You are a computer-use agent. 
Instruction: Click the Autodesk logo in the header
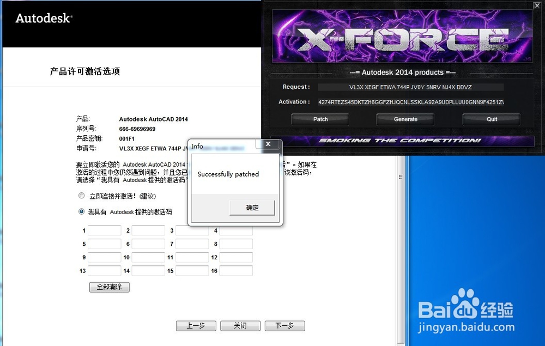(x=43, y=18)
